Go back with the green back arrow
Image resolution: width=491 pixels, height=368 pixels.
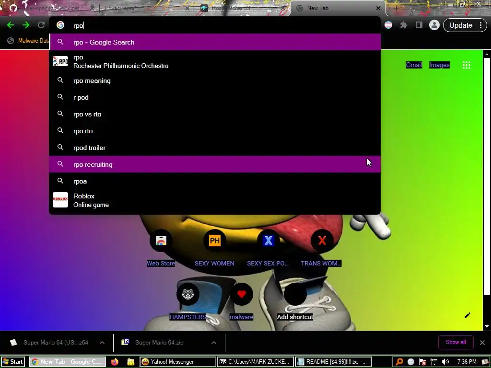[x=11, y=25]
